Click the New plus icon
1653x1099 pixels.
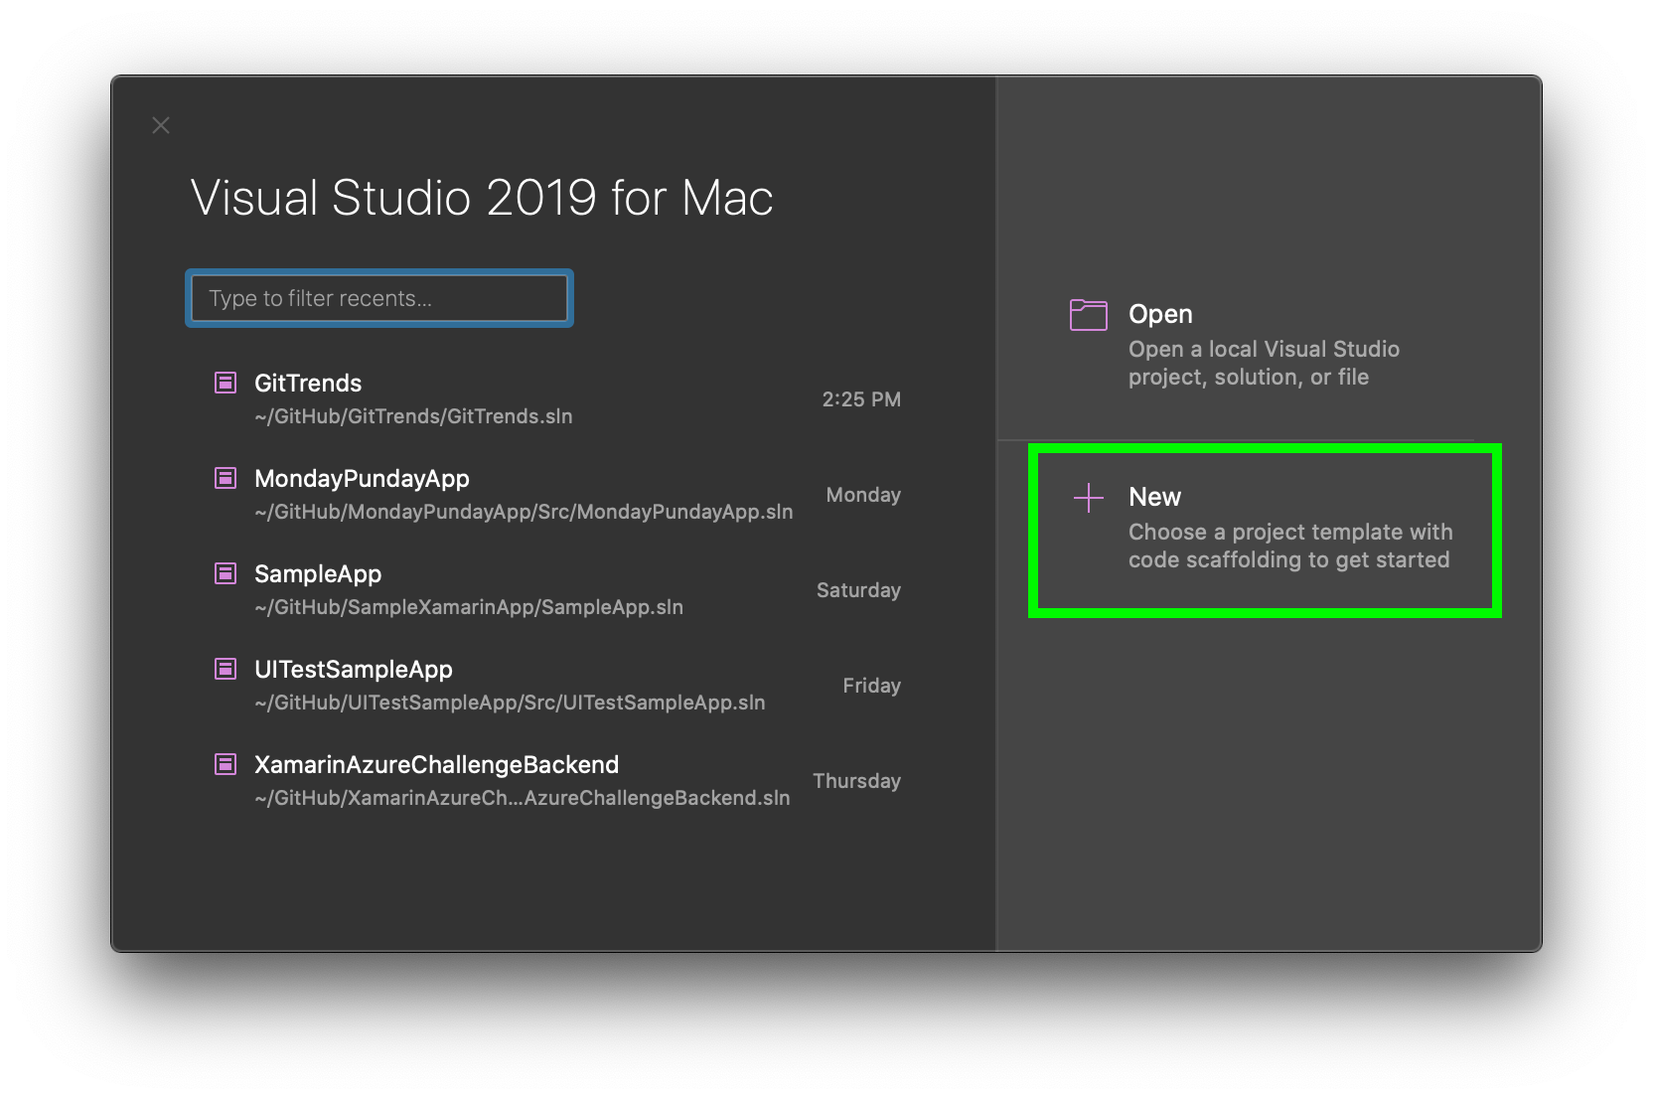click(x=1089, y=498)
